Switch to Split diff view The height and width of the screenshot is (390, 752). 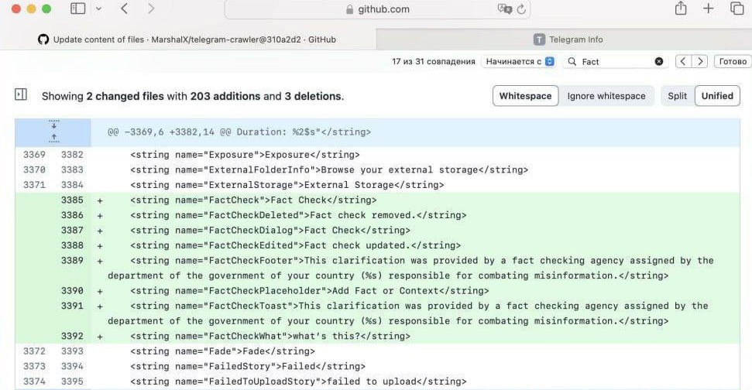tap(677, 96)
